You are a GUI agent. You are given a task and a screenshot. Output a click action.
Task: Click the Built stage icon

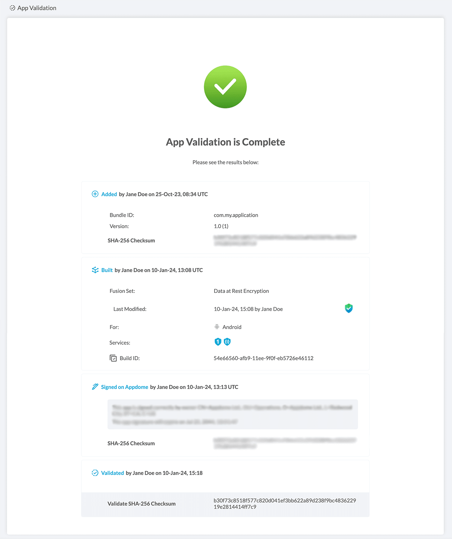(95, 270)
